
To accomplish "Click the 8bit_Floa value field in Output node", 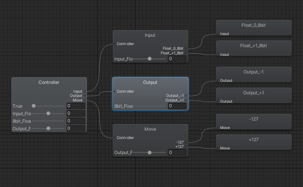I will coord(177,106).
